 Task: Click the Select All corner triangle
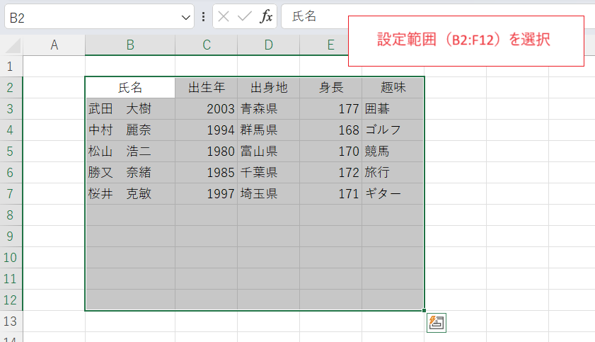(13, 45)
